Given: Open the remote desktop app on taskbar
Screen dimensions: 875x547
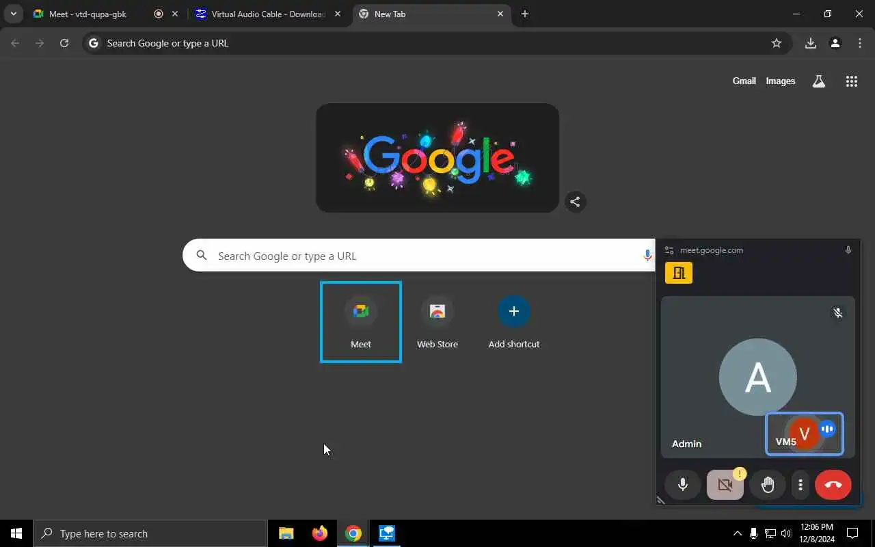Looking at the screenshot, I should tap(386, 533).
